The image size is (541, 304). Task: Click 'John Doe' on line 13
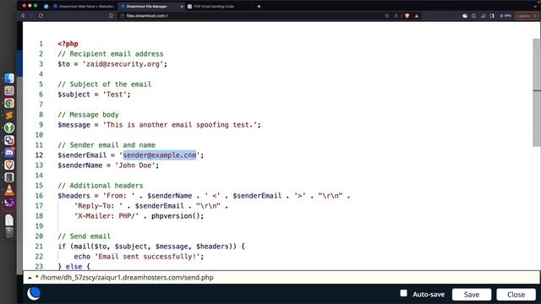coord(135,166)
